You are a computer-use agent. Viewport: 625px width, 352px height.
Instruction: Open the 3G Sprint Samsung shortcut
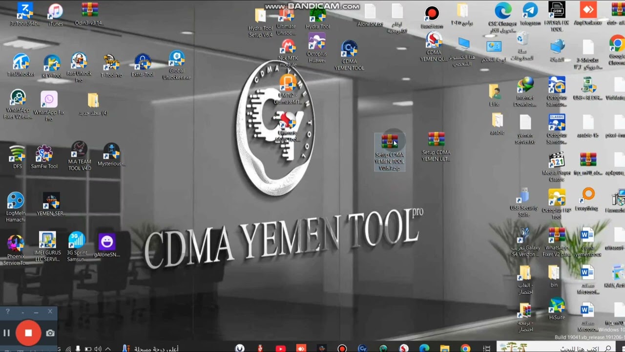[77, 246]
